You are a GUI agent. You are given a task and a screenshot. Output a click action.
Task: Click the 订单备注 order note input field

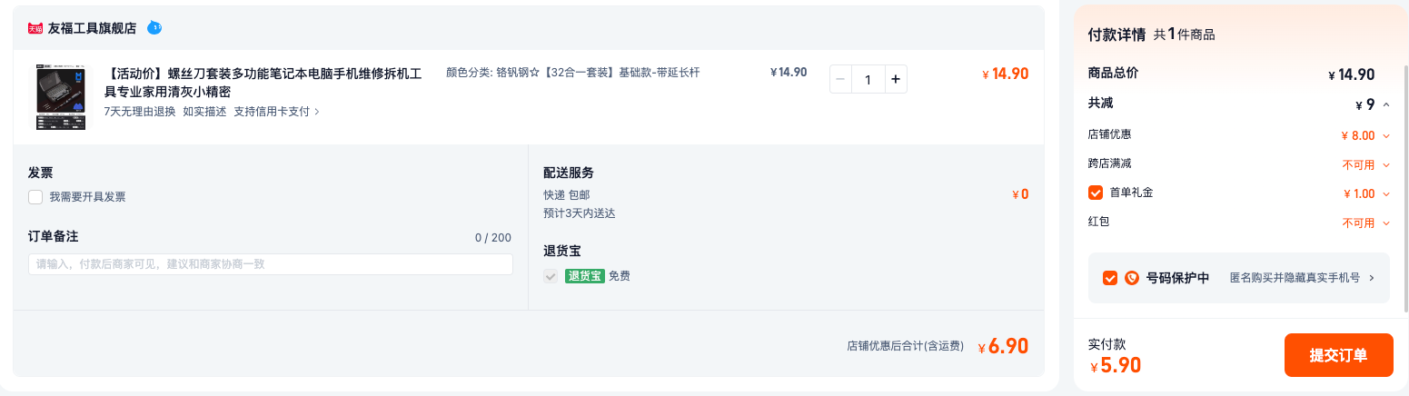271,264
